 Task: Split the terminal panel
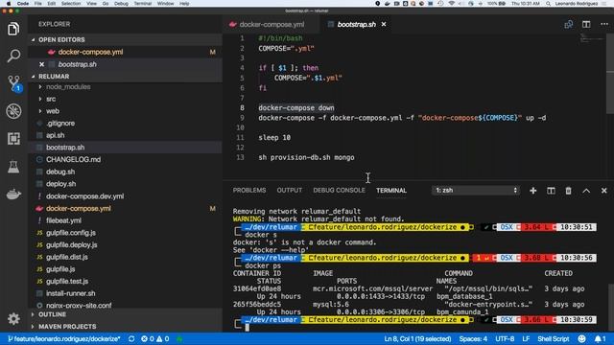[551, 191]
